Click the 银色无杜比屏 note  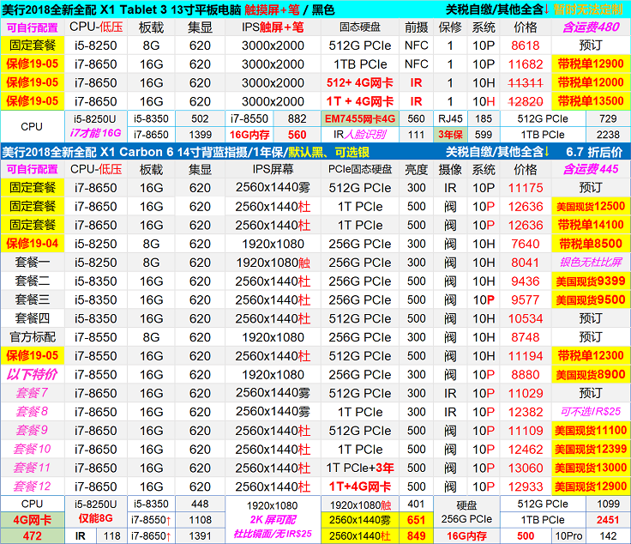[x=590, y=263]
